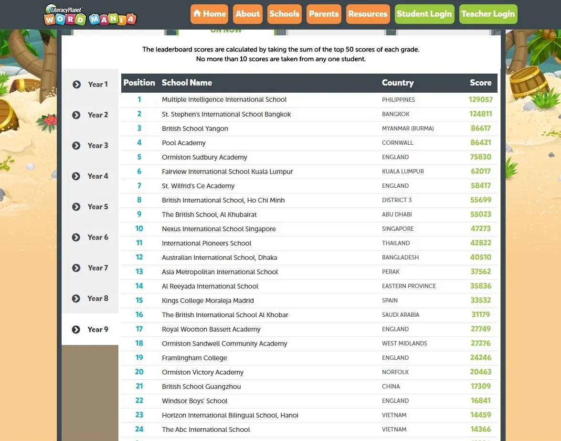Open the Year 7 leaderboard tab
This screenshot has width=561, height=441.
pos(90,268)
